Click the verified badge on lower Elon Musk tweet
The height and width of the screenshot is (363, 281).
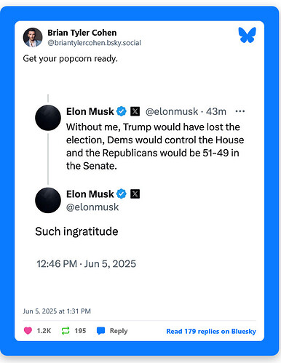point(122,194)
